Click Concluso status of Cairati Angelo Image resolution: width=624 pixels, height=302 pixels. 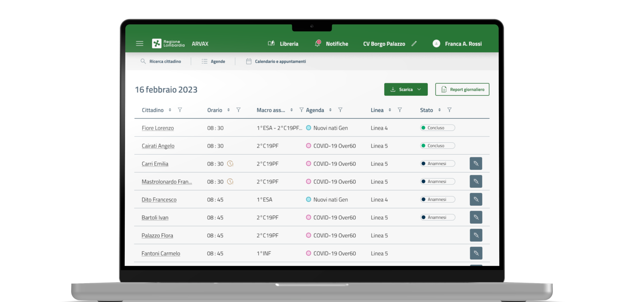[438, 146]
